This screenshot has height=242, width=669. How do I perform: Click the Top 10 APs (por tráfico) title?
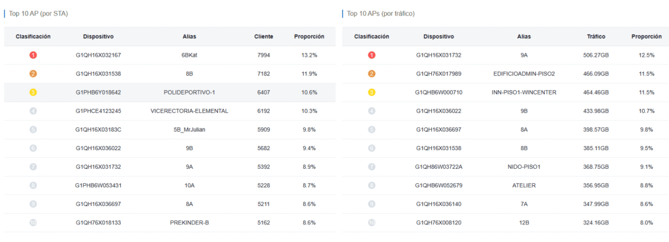(381, 14)
